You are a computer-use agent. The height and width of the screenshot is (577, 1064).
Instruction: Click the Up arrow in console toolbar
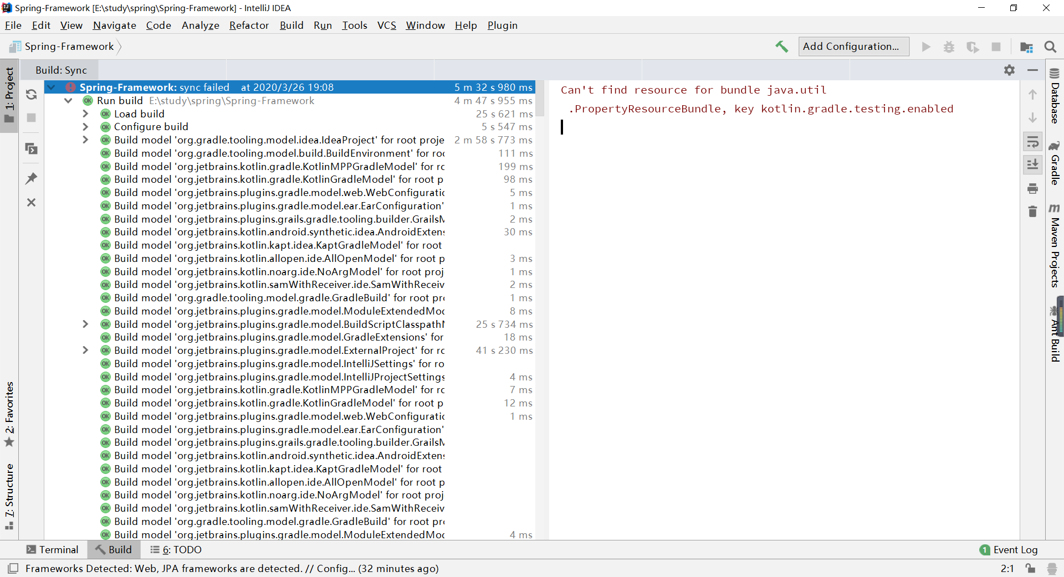tap(1032, 95)
